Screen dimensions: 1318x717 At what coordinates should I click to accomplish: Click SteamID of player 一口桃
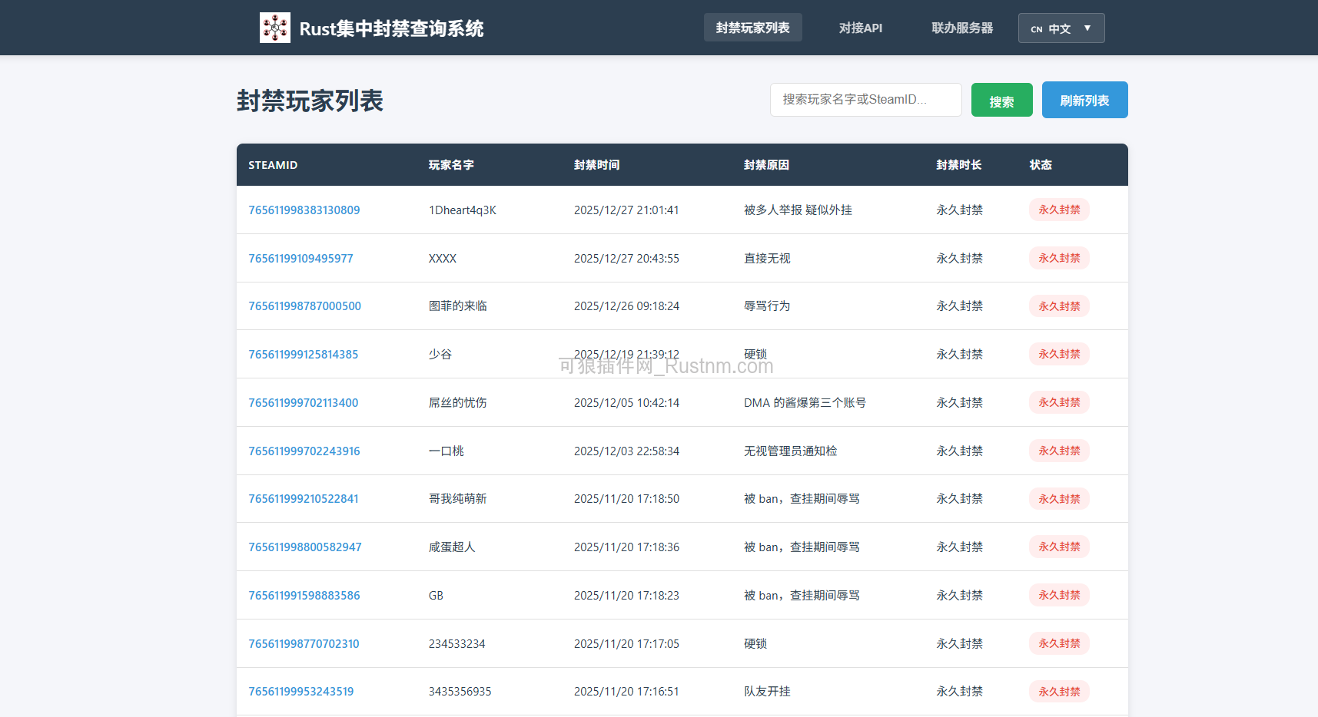point(304,451)
